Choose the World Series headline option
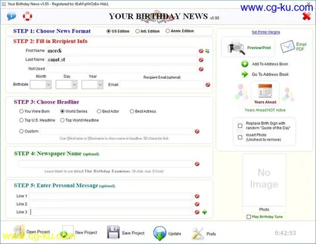 tap(62, 112)
